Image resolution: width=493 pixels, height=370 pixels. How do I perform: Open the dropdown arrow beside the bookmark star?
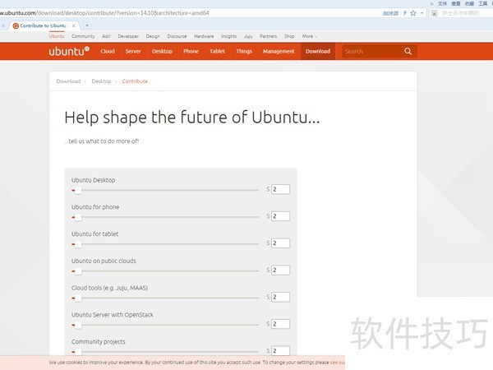coord(422,13)
